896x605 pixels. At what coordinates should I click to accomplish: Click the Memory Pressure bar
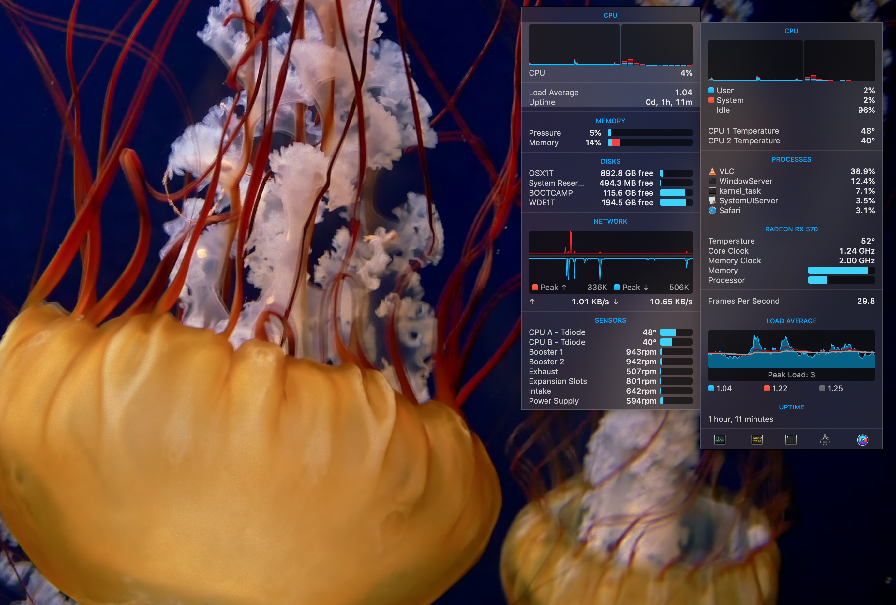pyautogui.click(x=650, y=133)
